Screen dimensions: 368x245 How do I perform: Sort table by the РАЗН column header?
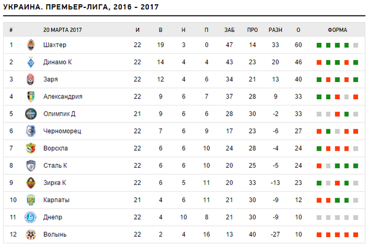(x=275, y=29)
